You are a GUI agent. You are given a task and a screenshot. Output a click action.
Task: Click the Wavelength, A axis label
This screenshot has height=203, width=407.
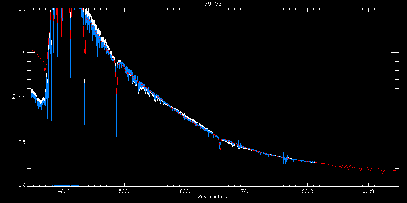213,197
